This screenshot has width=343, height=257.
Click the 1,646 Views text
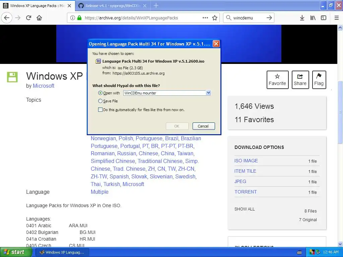(x=254, y=106)
